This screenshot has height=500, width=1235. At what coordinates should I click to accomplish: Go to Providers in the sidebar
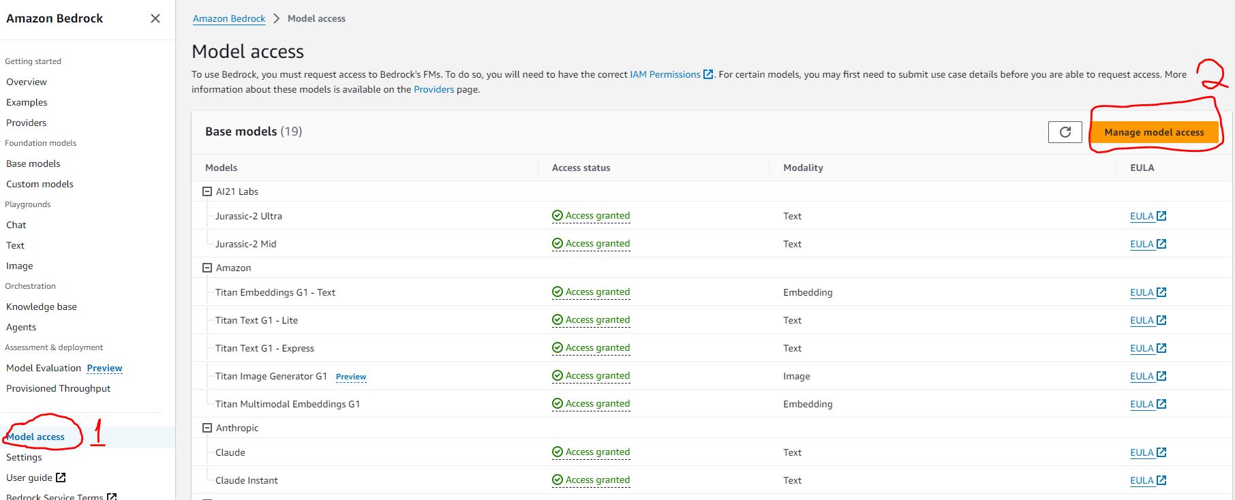(x=27, y=123)
